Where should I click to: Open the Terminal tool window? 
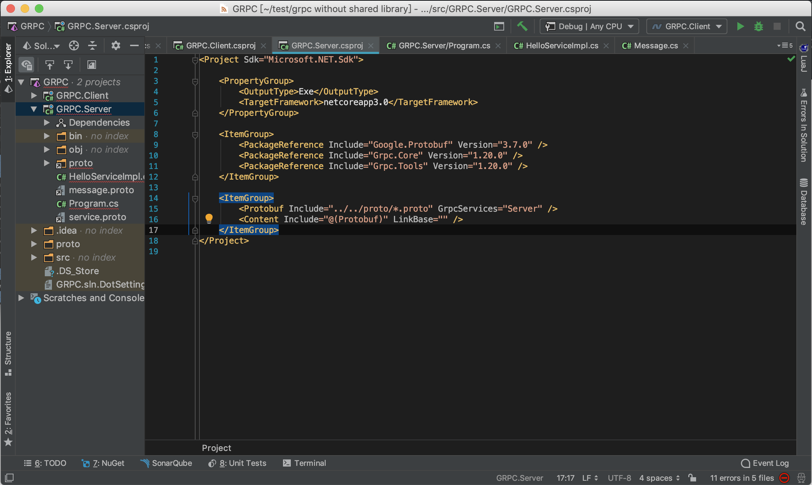pyautogui.click(x=304, y=463)
